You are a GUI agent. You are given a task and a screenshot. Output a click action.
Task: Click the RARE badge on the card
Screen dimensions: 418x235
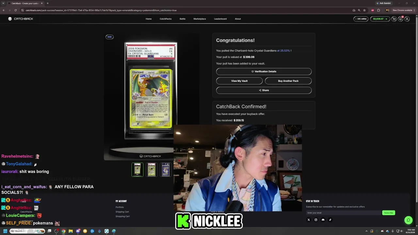pos(109,37)
